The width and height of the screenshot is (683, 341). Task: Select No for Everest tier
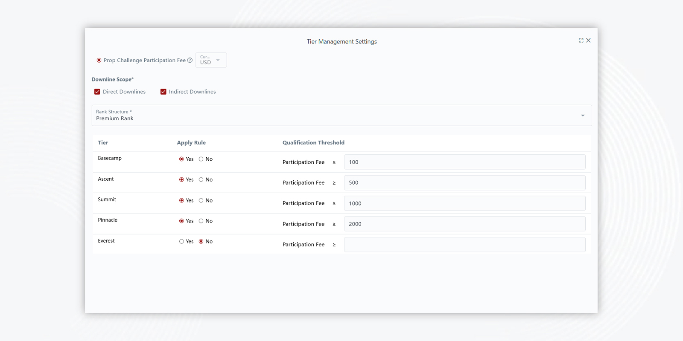point(201,242)
